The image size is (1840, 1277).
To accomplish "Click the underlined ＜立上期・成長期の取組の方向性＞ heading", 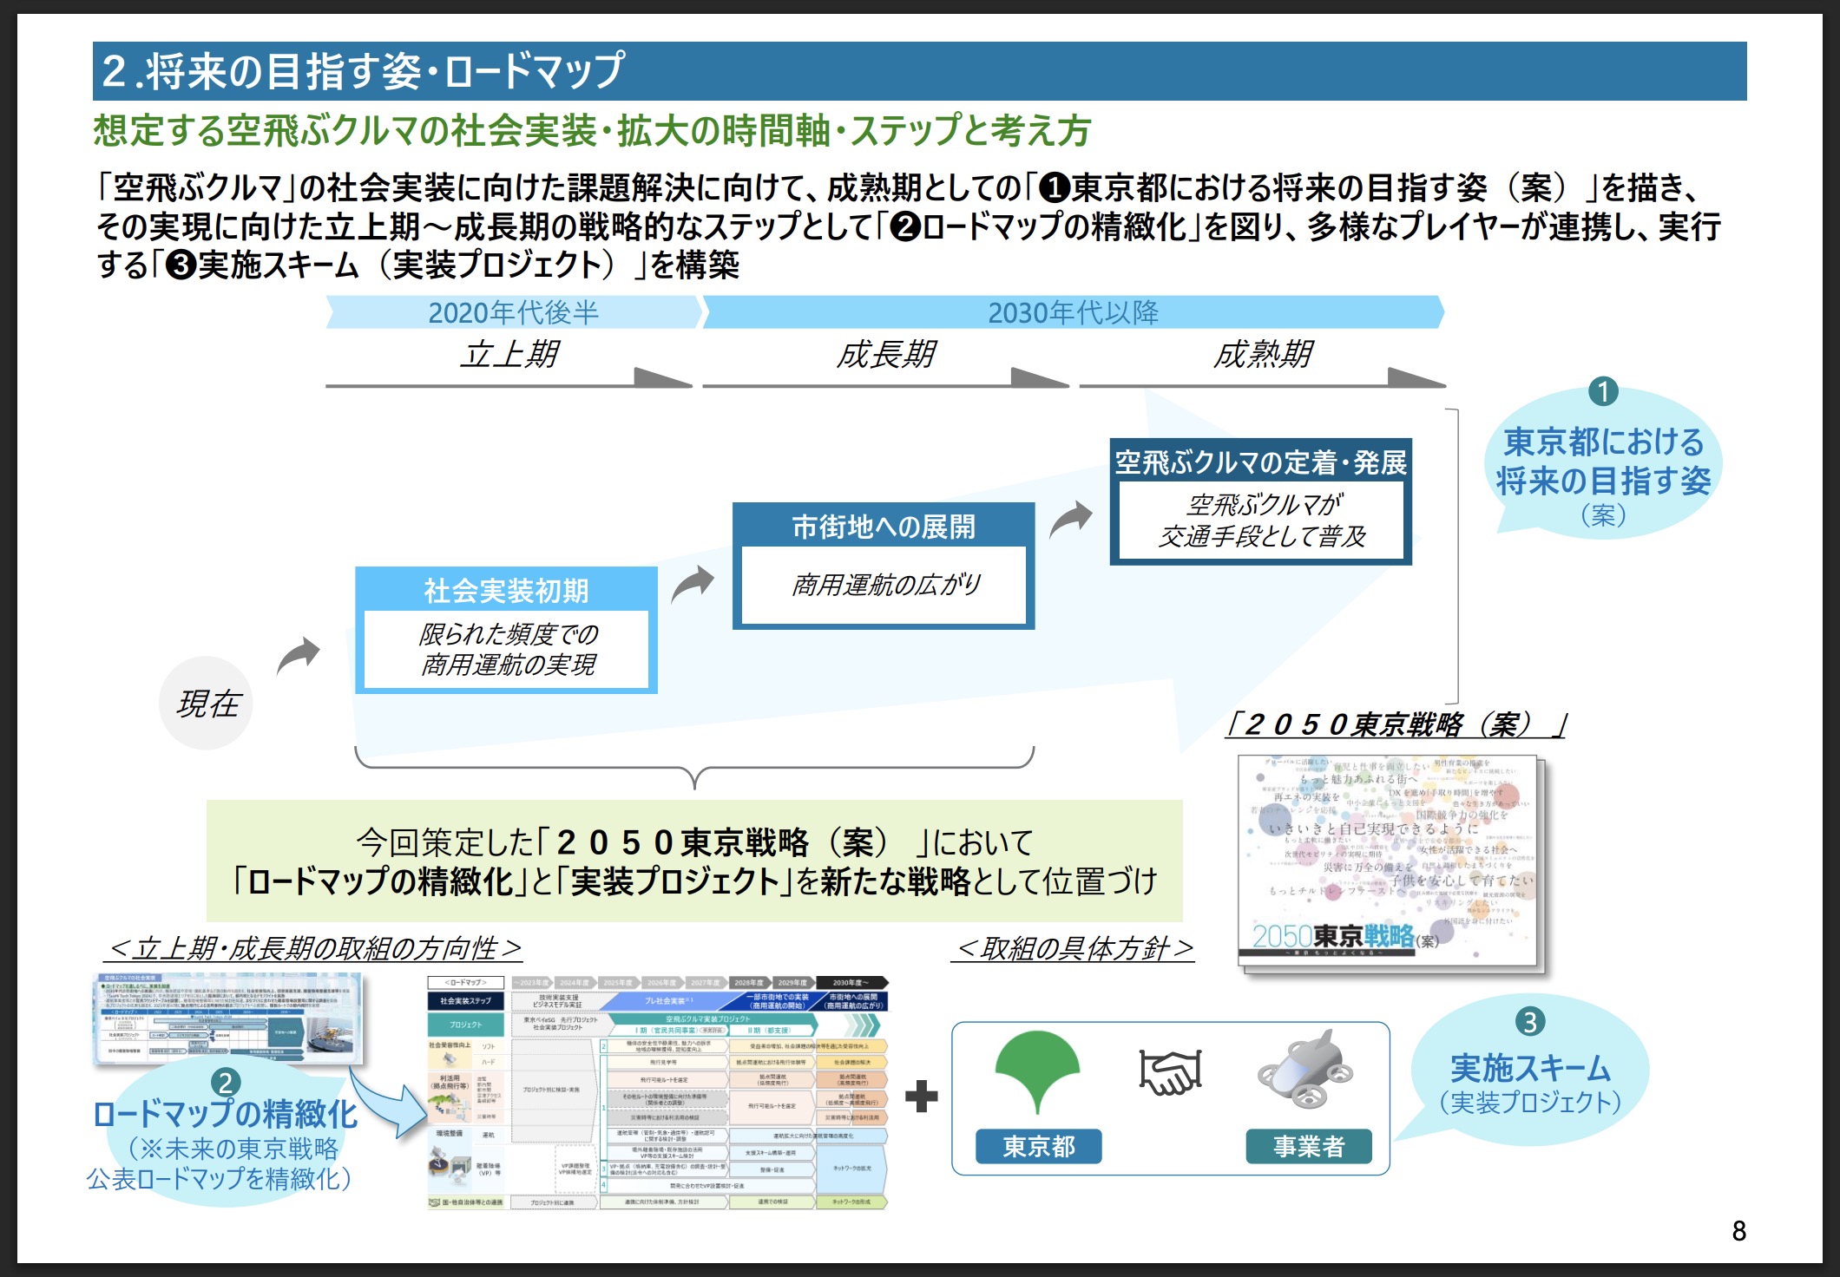I will (313, 948).
